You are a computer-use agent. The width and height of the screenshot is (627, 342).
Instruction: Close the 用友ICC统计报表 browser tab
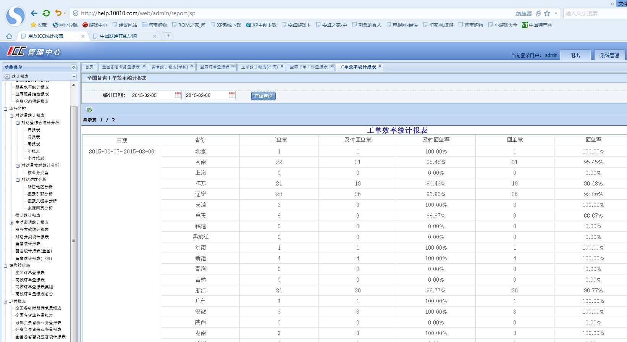tap(83, 36)
